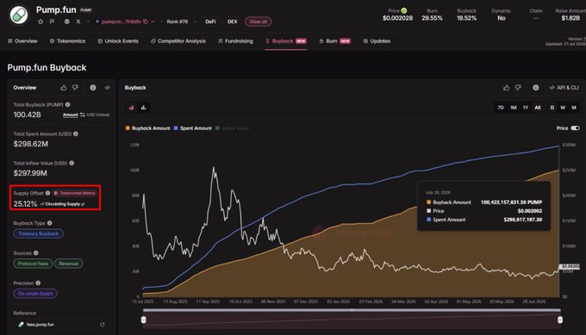Switch to bar chart view
The width and height of the screenshot is (586, 335).
144,108
